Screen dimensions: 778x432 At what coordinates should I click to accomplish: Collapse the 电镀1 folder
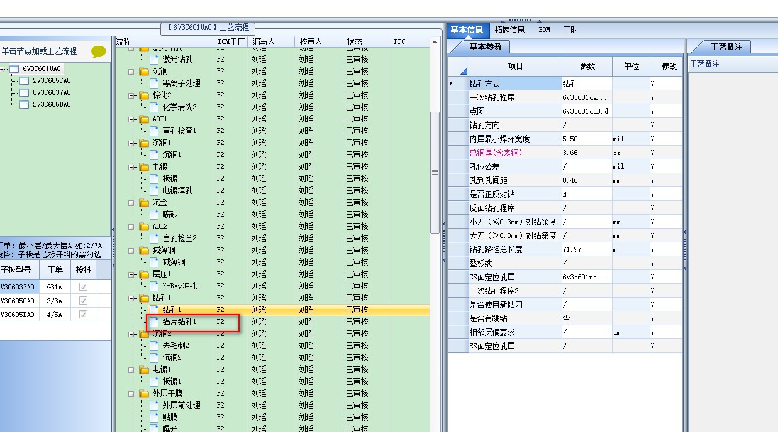[x=133, y=370]
